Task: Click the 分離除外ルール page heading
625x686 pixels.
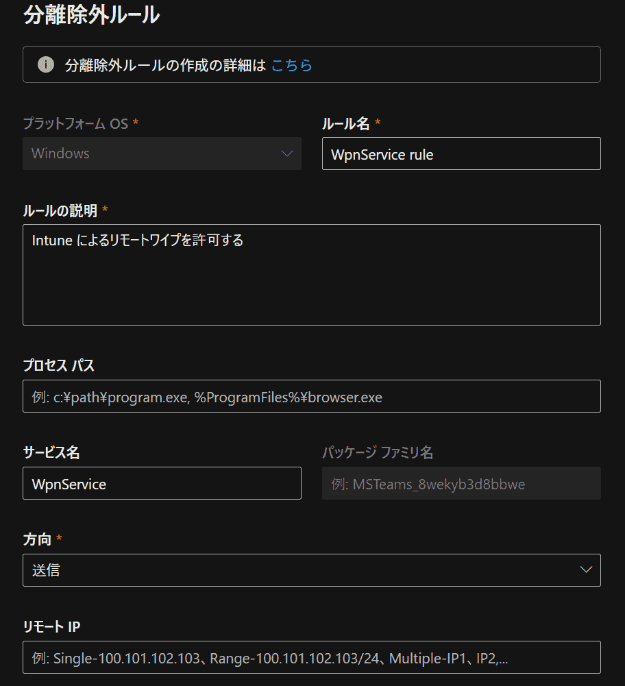Action: click(91, 16)
